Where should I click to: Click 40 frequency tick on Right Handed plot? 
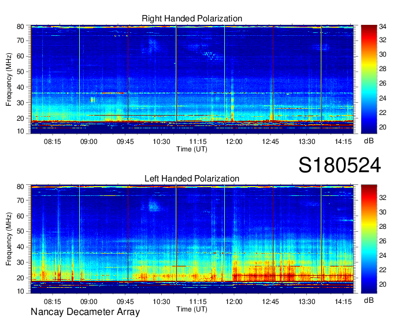[20, 87]
